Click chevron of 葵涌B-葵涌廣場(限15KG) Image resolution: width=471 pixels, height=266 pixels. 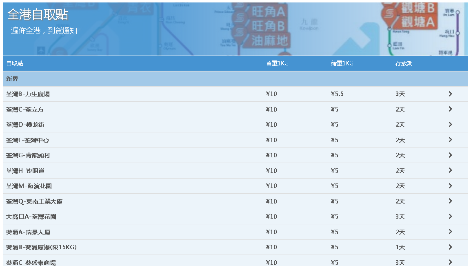(x=450, y=247)
